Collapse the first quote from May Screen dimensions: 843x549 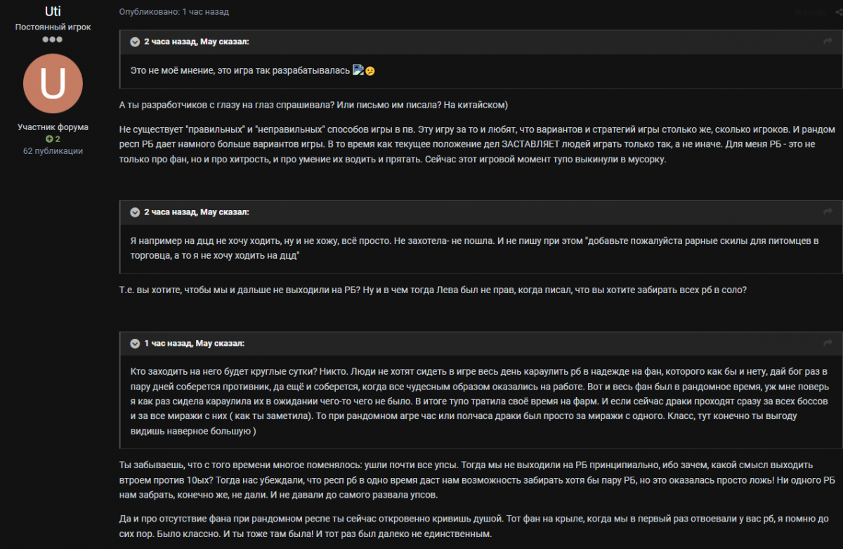(x=135, y=42)
